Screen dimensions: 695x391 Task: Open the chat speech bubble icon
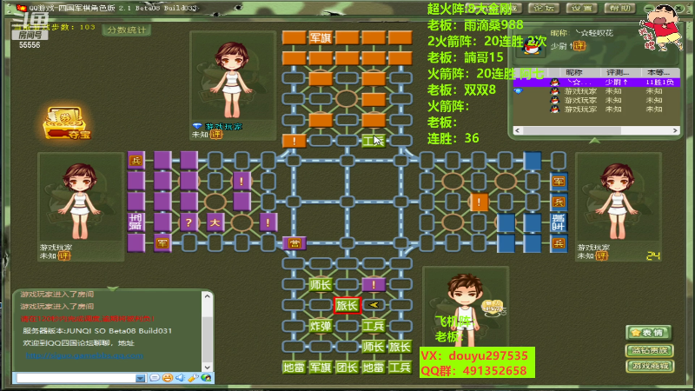[155, 378]
